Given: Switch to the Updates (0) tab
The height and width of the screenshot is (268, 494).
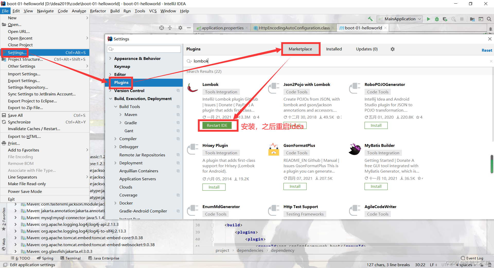Looking at the screenshot, I should [x=367, y=49].
